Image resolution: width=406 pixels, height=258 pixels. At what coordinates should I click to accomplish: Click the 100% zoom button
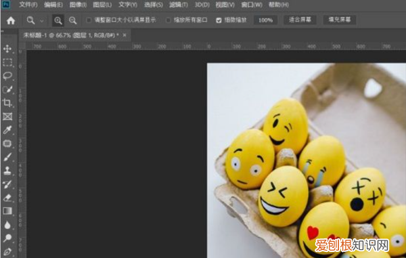(x=265, y=20)
